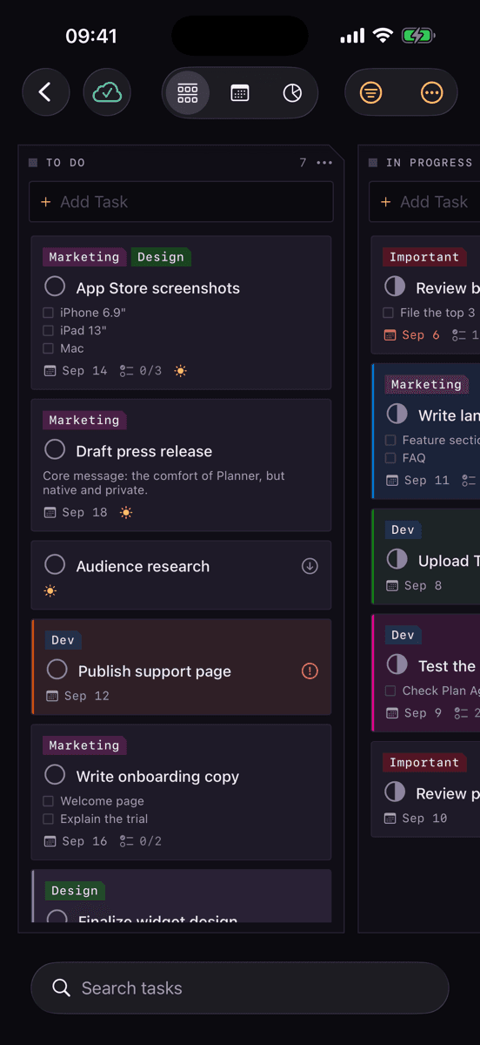Viewport: 480px width, 1045px height.
Task: Click the half-filled status on Review task with Sep 6
Action: pyautogui.click(x=395, y=287)
